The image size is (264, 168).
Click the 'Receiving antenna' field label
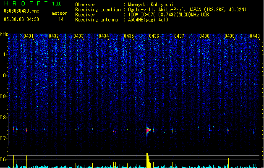97,20
